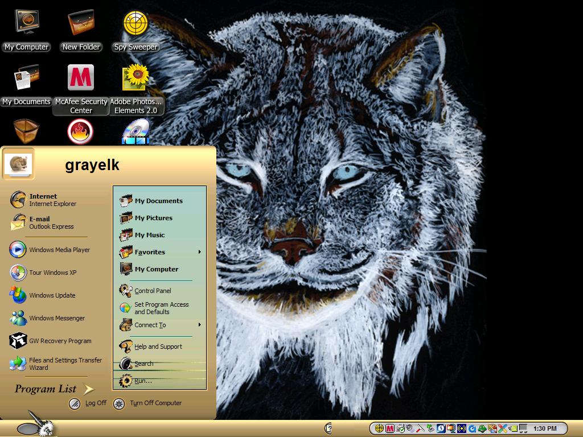This screenshot has height=437, width=583.
Task: Click the McAfee tray icon in taskbar
Action: coord(389,428)
